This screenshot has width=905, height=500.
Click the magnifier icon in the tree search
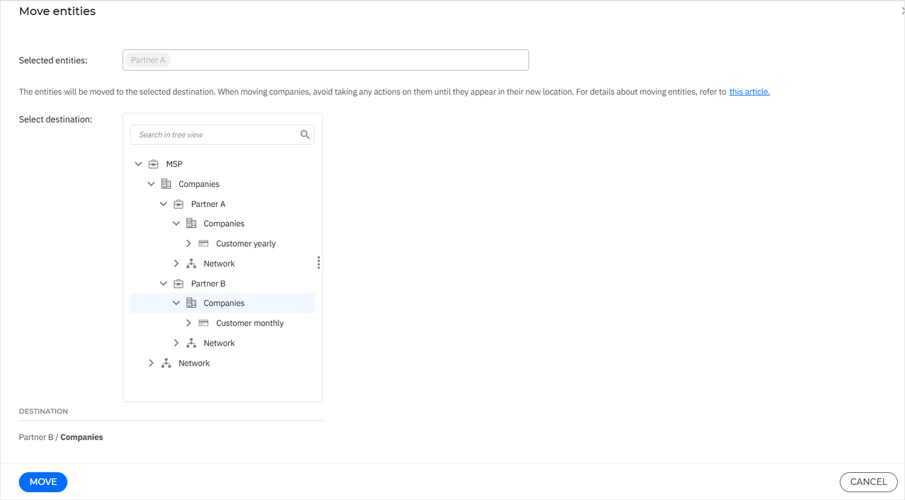click(x=305, y=134)
